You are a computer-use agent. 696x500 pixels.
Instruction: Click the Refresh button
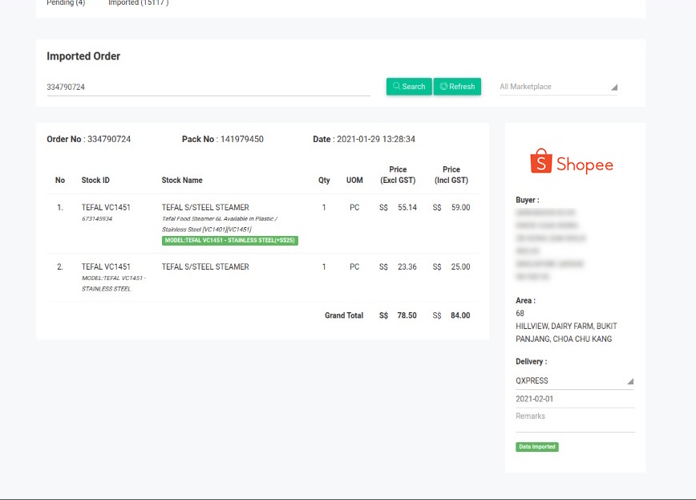point(457,86)
